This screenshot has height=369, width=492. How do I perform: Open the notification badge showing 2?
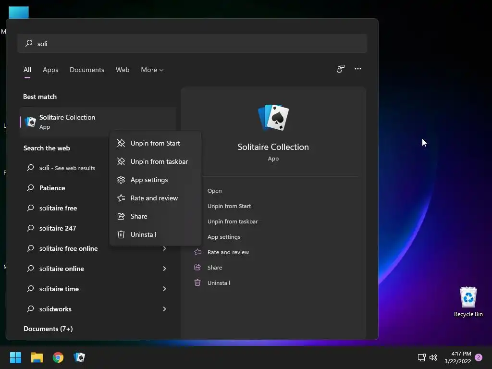tap(479, 357)
